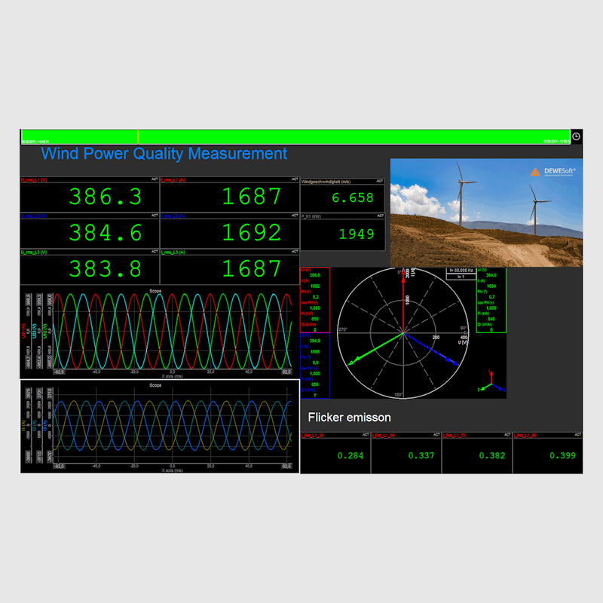Click the clock icon beside the timeline
Image resolution: width=603 pixels, height=603 pixels.
click(x=576, y=136)
